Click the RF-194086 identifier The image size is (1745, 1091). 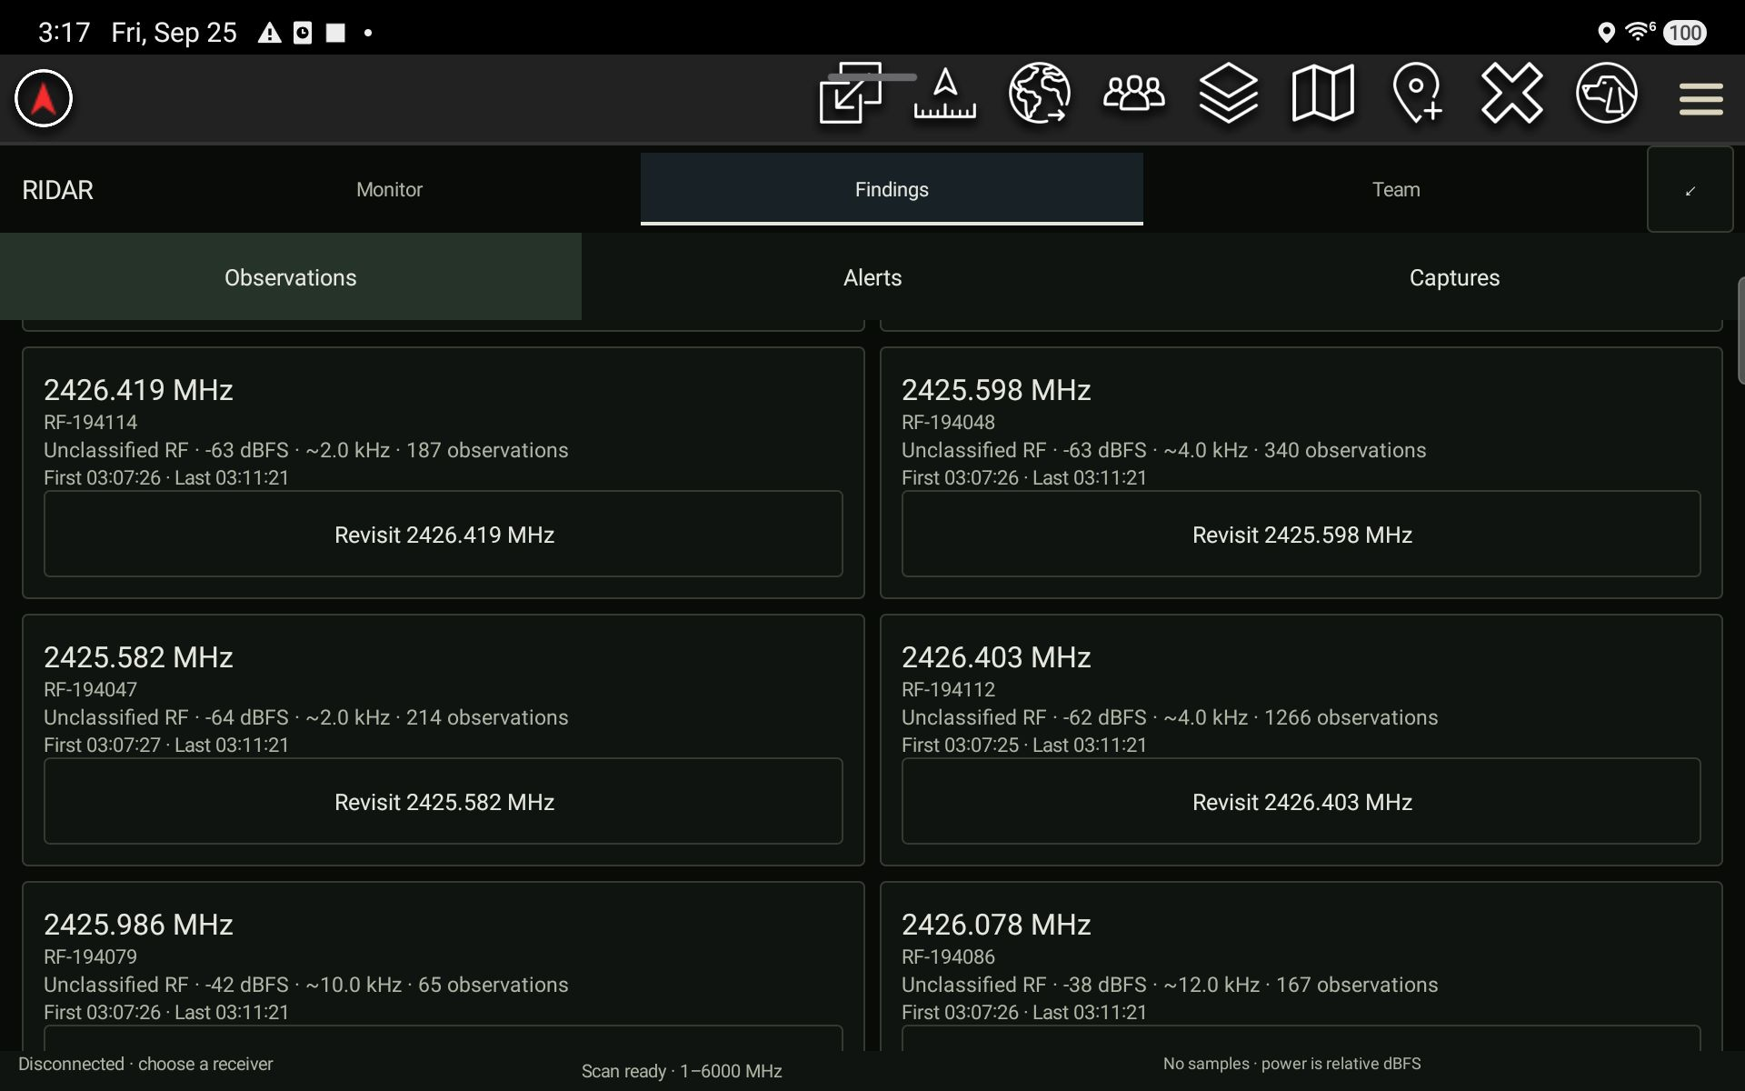948,956
